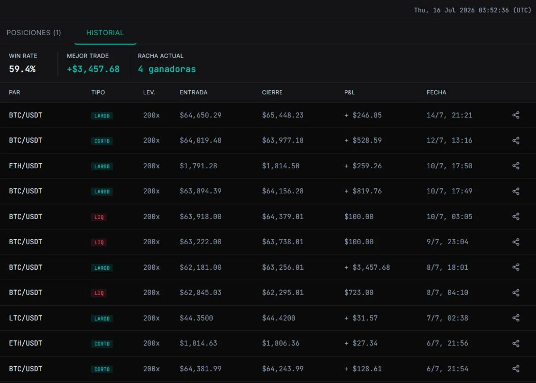Click the LTC/USDT pair name
Viewport: 536px width, 383px height.
[x=25, y=318]
